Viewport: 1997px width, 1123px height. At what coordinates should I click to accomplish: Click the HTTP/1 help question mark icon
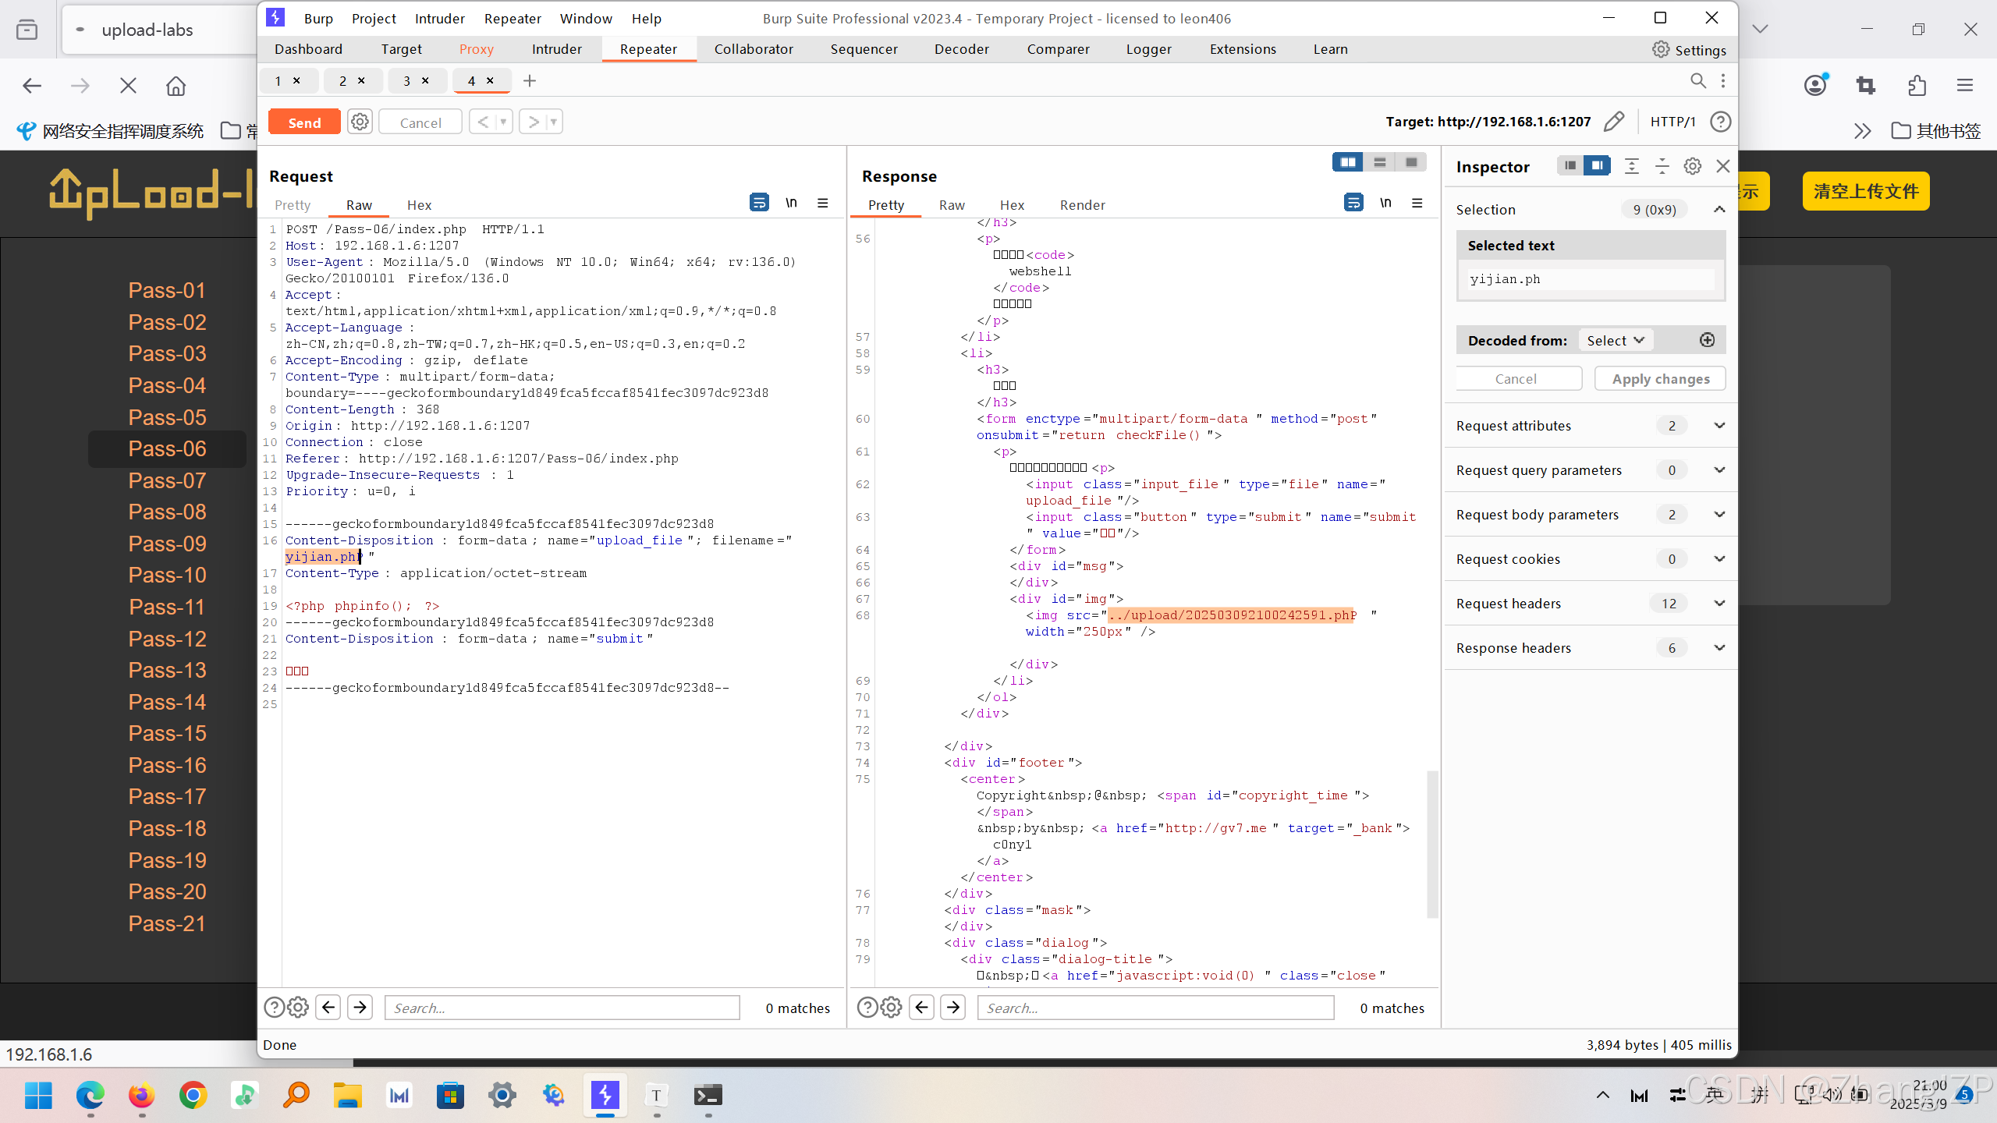pyautogui.click(x=1720, y=122)
